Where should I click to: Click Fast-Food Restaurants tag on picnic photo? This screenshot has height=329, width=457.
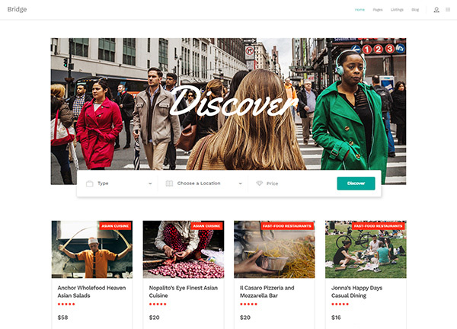pos(378,226)
